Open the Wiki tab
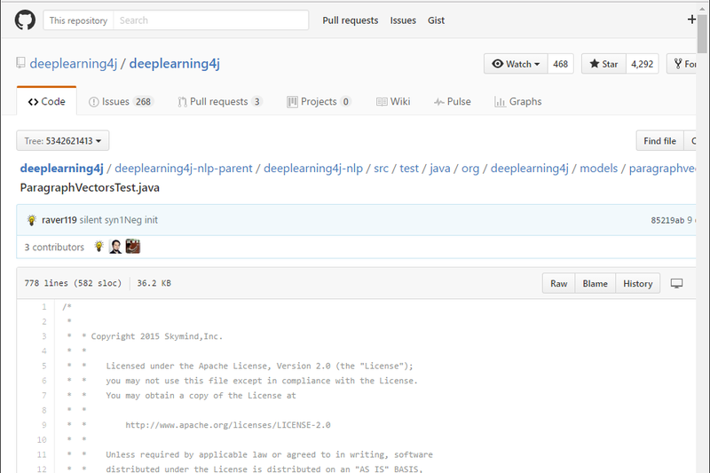This screenshot has width=710, height=473. 393,101
